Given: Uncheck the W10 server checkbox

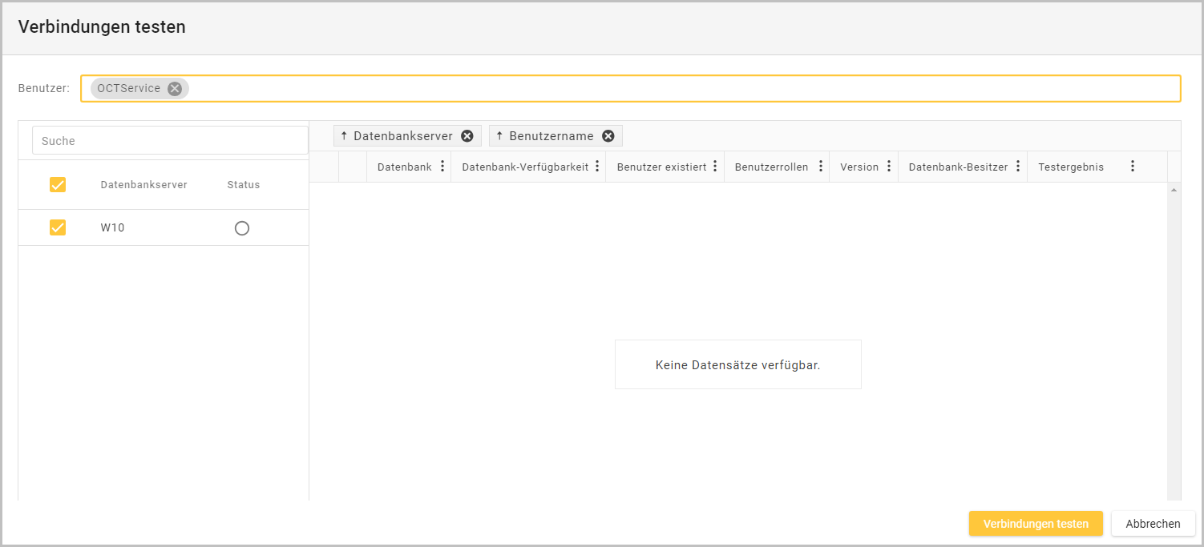Looking at the screenshot, I should [58, 227].
